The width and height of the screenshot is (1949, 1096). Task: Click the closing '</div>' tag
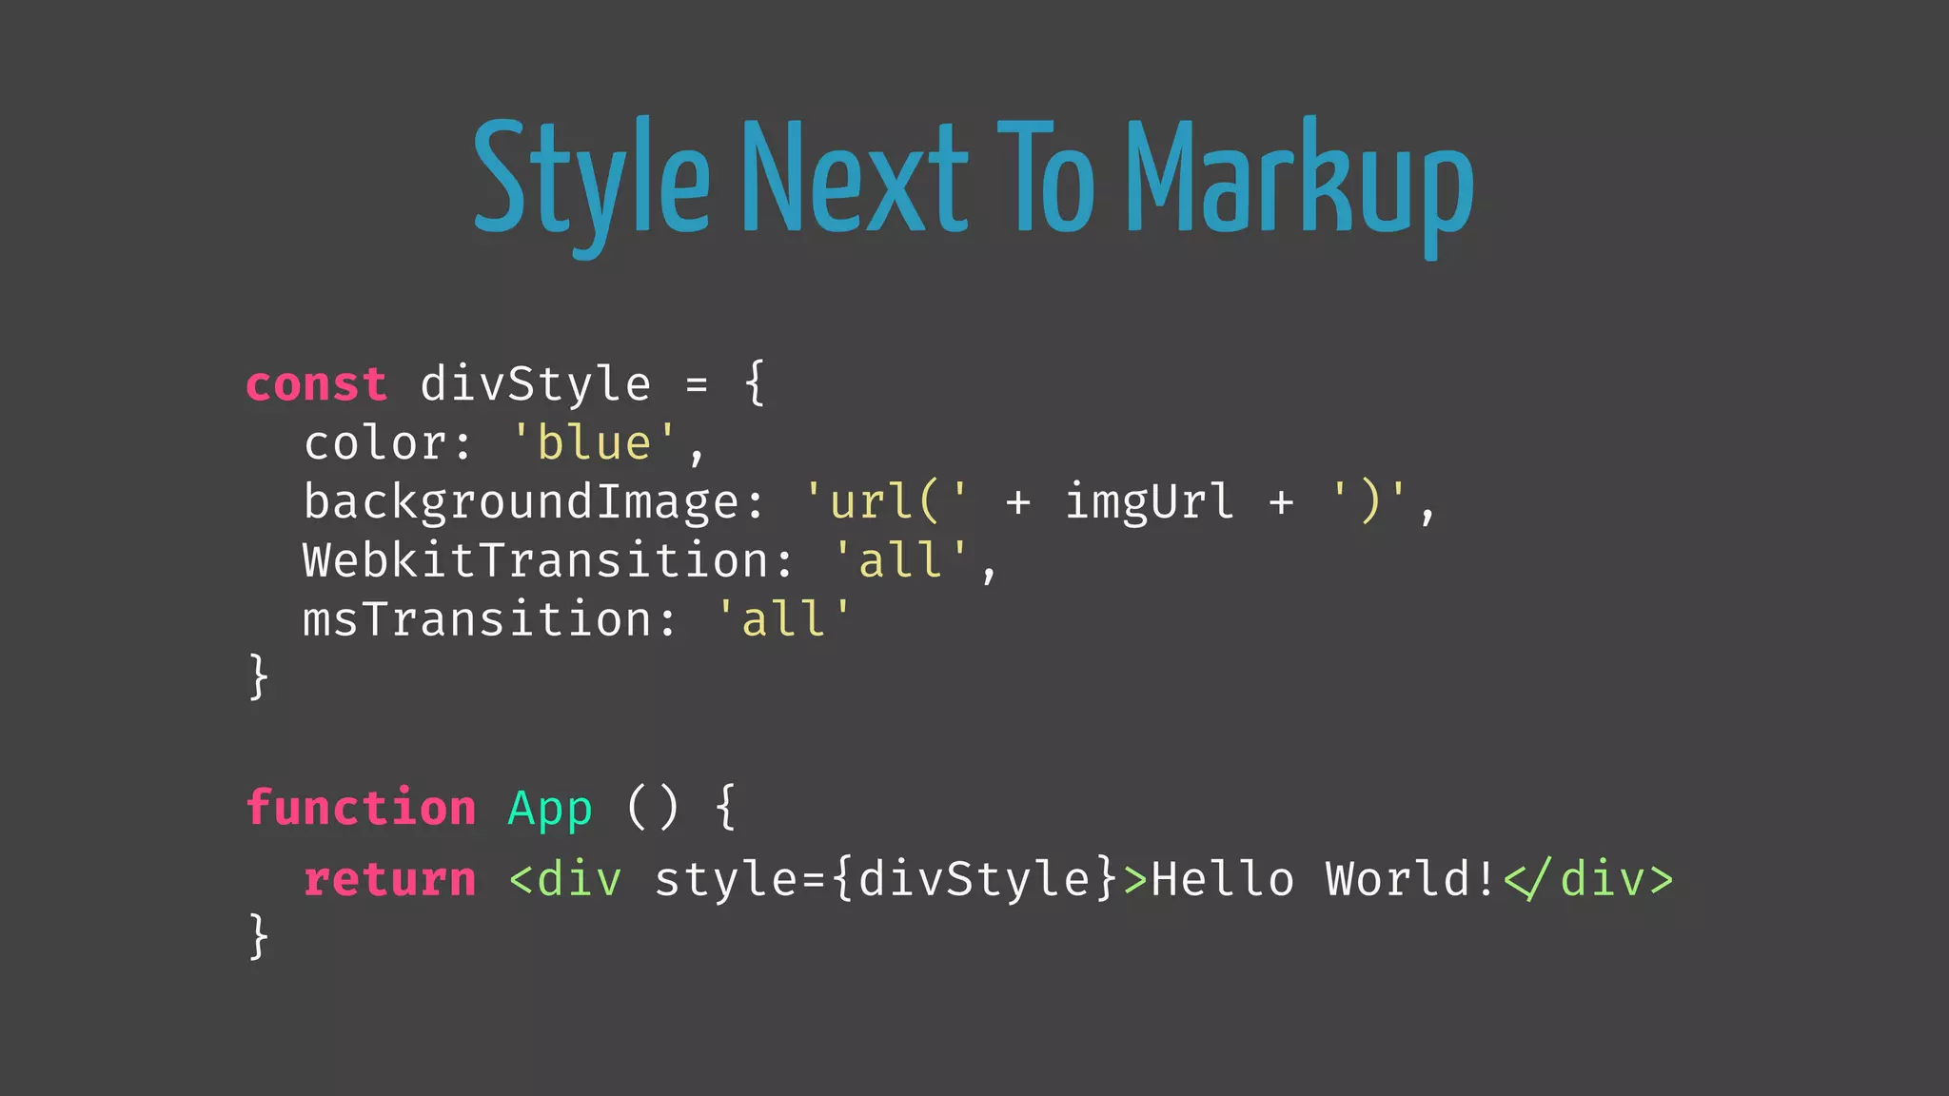click(1588, 878)
